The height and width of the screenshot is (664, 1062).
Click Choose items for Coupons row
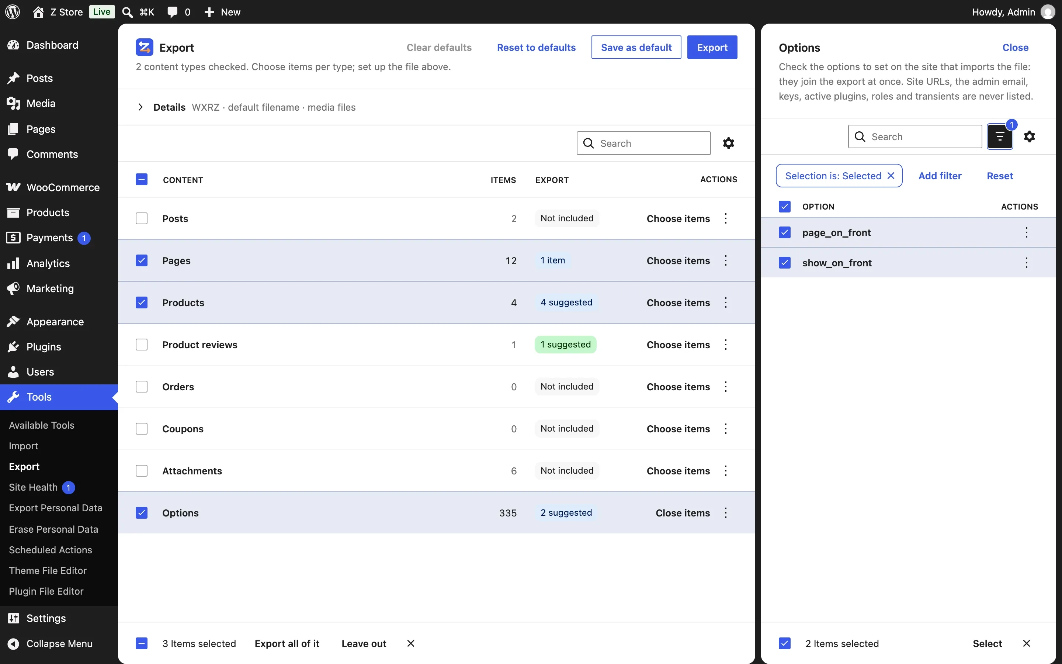(678, 429)
